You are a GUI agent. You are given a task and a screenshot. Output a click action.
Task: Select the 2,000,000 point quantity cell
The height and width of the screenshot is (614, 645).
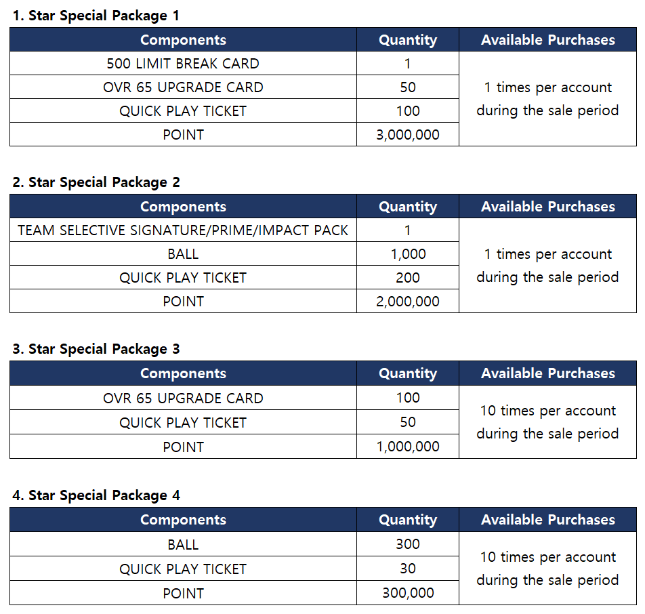(x=408, y=302)
